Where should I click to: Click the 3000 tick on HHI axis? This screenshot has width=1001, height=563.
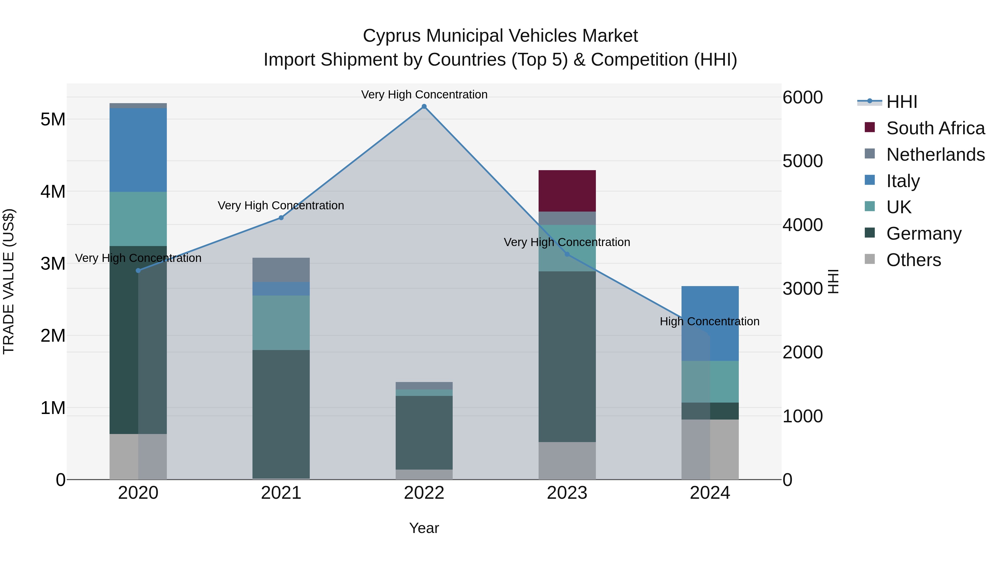coord(803,289)
